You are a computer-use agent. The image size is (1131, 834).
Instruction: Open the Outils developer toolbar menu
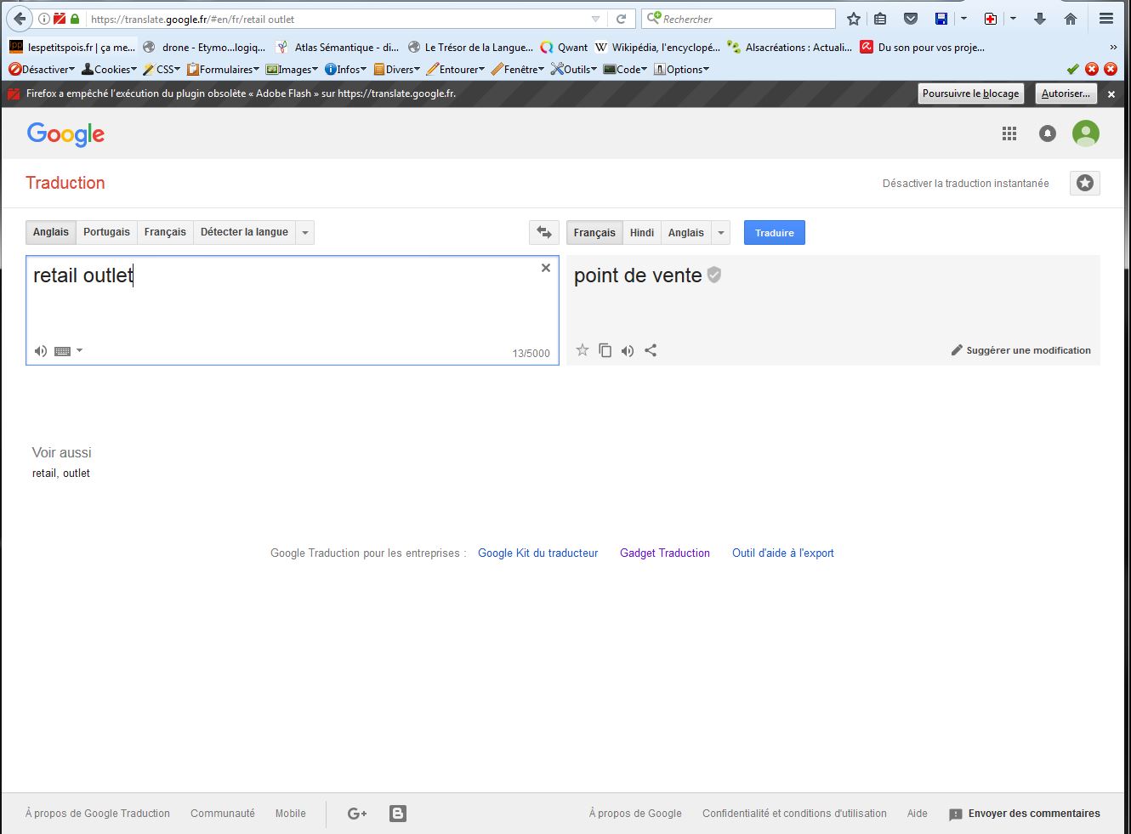click(x=575, y=70)
